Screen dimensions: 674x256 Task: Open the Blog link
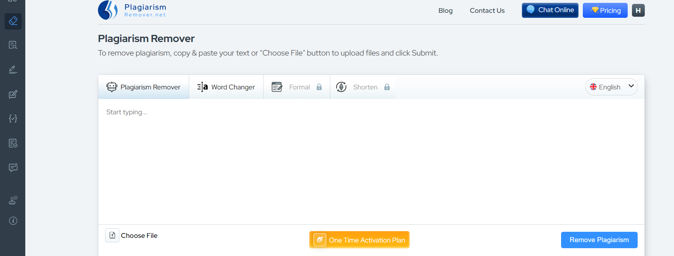445,11
